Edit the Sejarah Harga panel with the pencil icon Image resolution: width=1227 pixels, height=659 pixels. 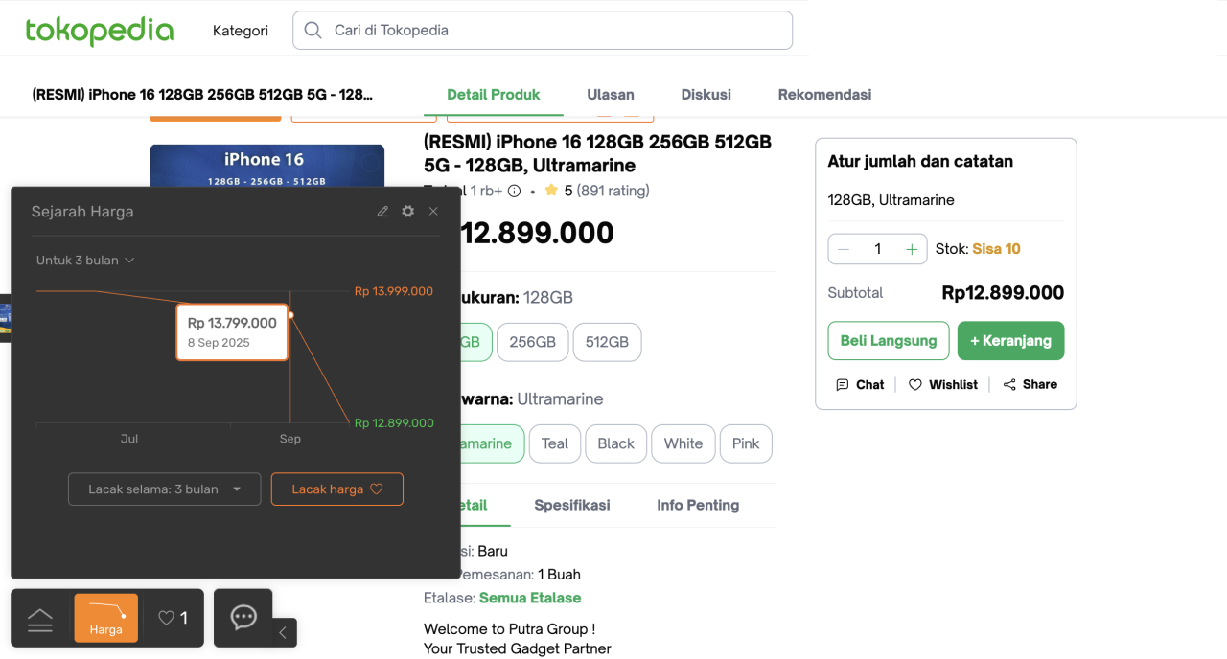(382, 212)
